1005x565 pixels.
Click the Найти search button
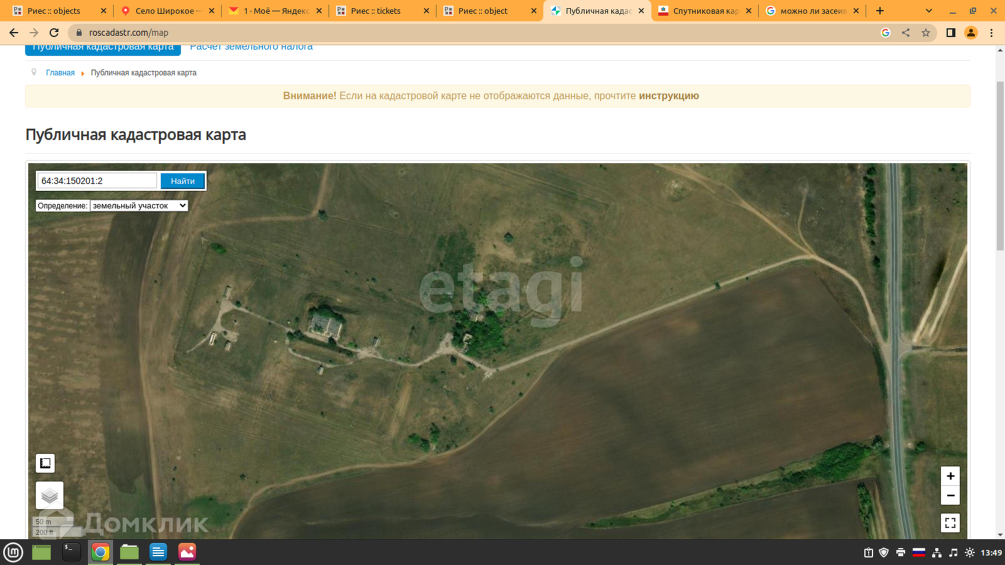pyautogui.click(x=183, y=181)
